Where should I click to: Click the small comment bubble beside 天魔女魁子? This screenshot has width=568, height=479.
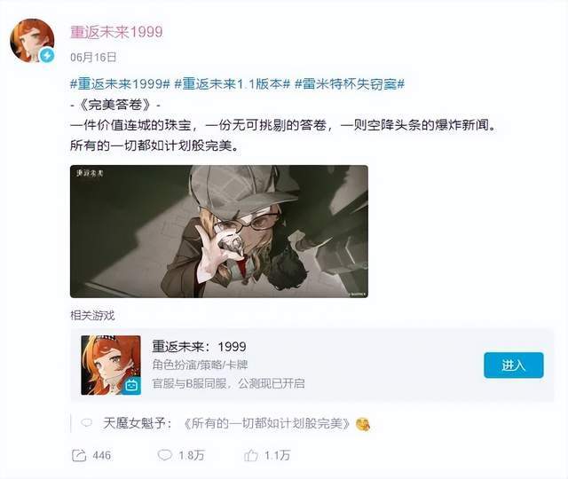(87, 422)
